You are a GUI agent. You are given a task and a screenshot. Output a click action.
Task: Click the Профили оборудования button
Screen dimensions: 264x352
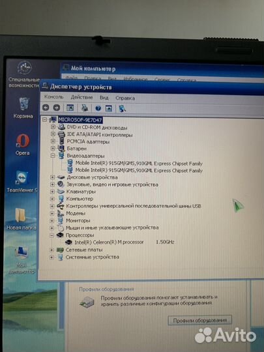(x=199, y=320)
